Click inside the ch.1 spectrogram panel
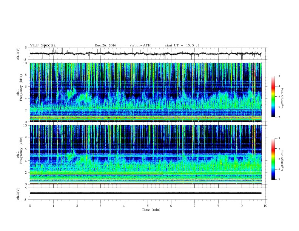The height and width of the screenshot is (231, 299). (x=145, y=92)
